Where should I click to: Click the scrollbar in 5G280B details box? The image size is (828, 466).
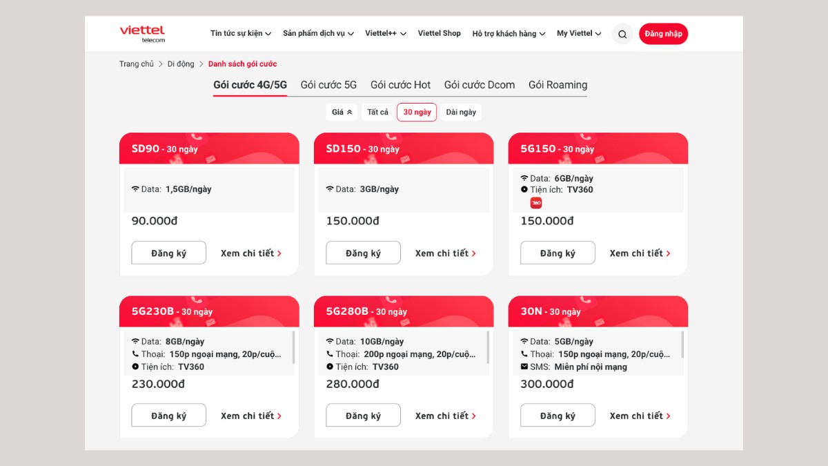489,347
